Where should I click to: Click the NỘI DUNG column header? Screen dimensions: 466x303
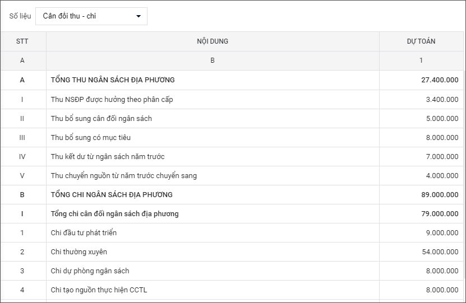coord(212,41)
